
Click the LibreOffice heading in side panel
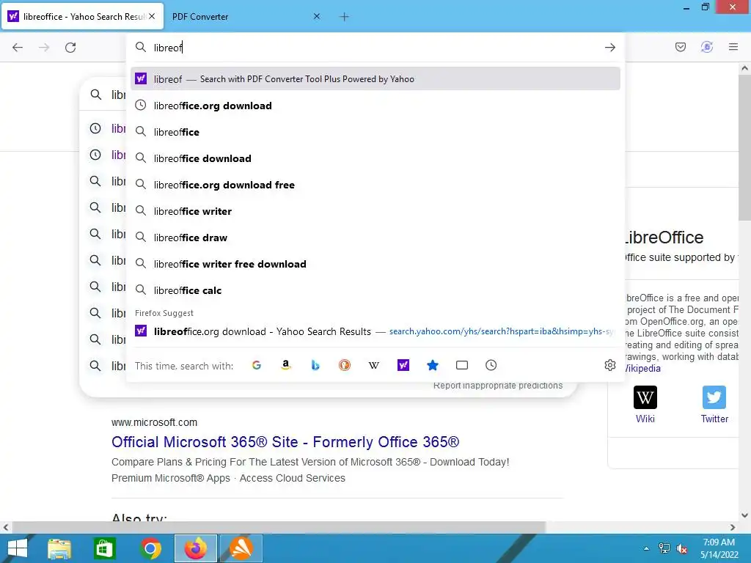point(664,238)
